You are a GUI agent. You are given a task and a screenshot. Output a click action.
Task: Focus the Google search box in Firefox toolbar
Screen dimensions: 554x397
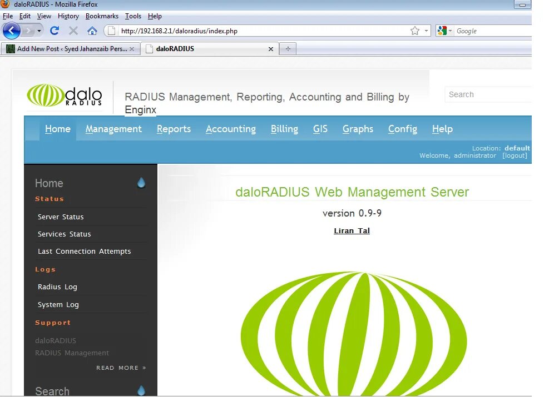tap(493, 31)
